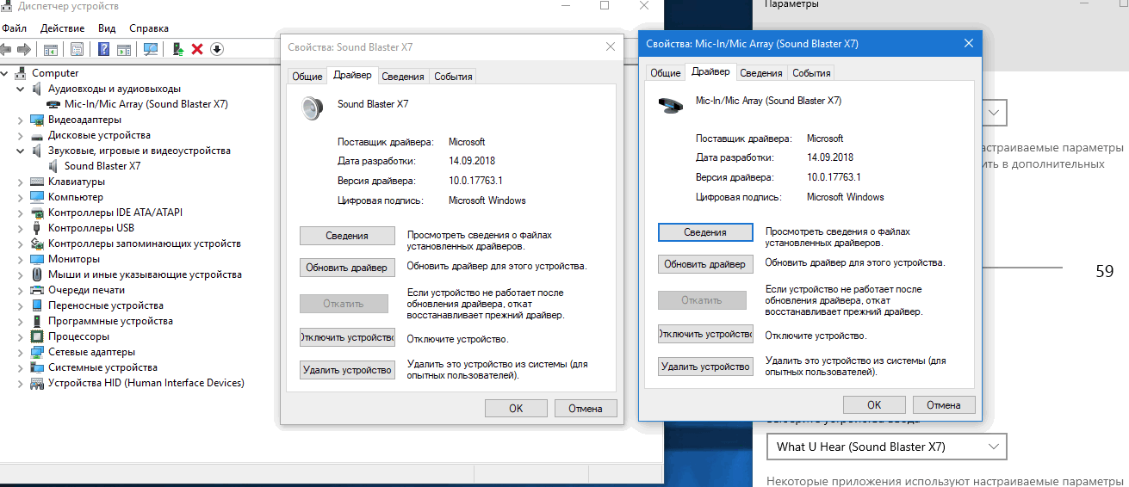Open What U Hear (Sound Blaster X7) dropdown
This screenshot has height=487, width=1129.
point(886,447)
